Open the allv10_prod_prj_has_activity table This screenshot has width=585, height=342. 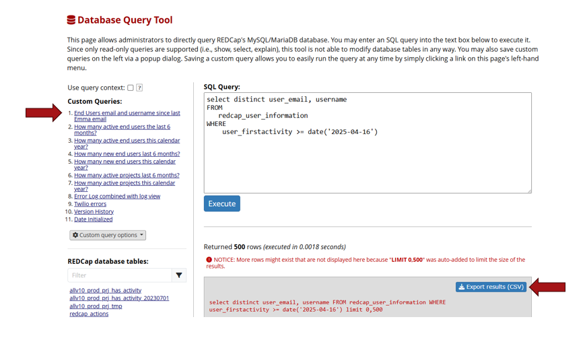[x=105, y=290]
